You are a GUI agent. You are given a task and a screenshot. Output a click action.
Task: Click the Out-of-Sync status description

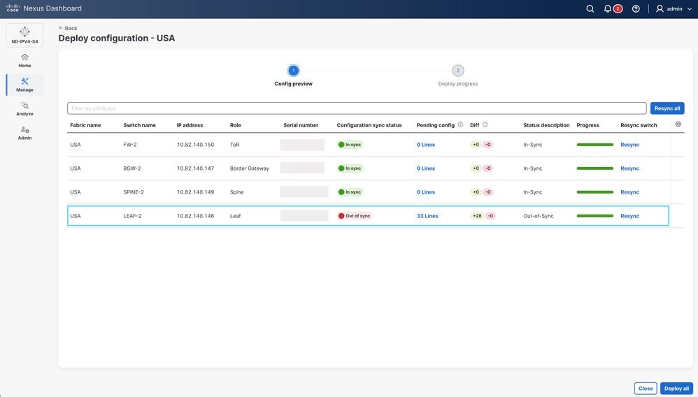click(539, 216)
